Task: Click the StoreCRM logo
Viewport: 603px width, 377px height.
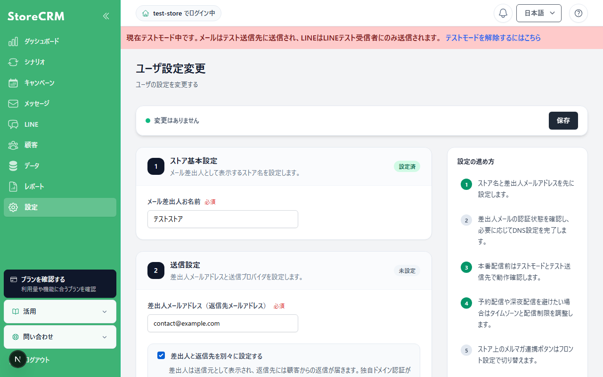Action: pos(36,16)
